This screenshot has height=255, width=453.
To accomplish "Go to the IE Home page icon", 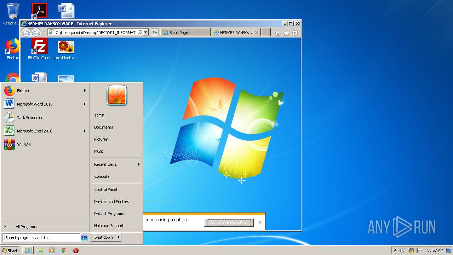I will point(278,33).
